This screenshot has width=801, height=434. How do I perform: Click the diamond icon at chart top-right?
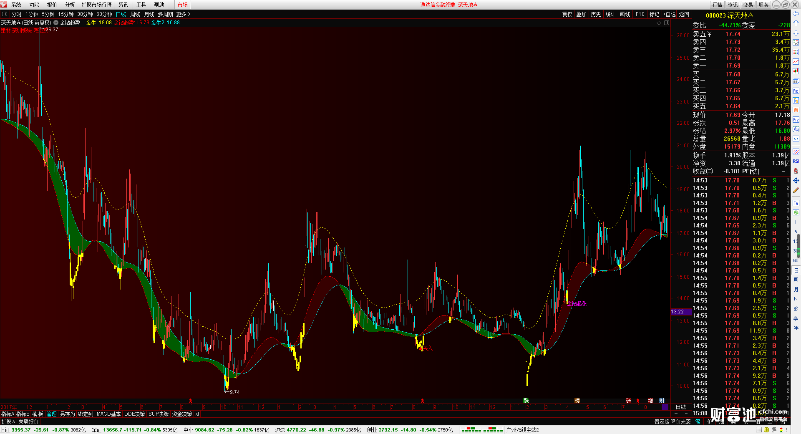coord(659,23)
